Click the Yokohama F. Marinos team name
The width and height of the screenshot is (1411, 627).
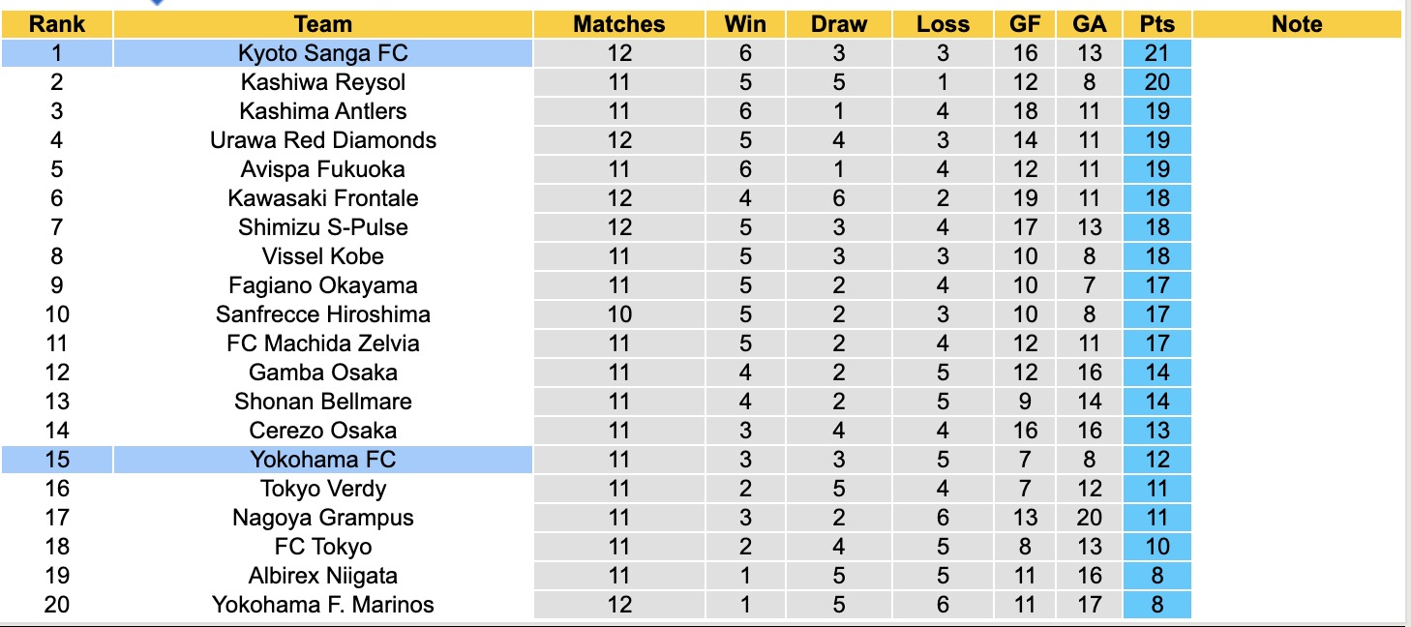pyautogui.click(x=323, y=605)
